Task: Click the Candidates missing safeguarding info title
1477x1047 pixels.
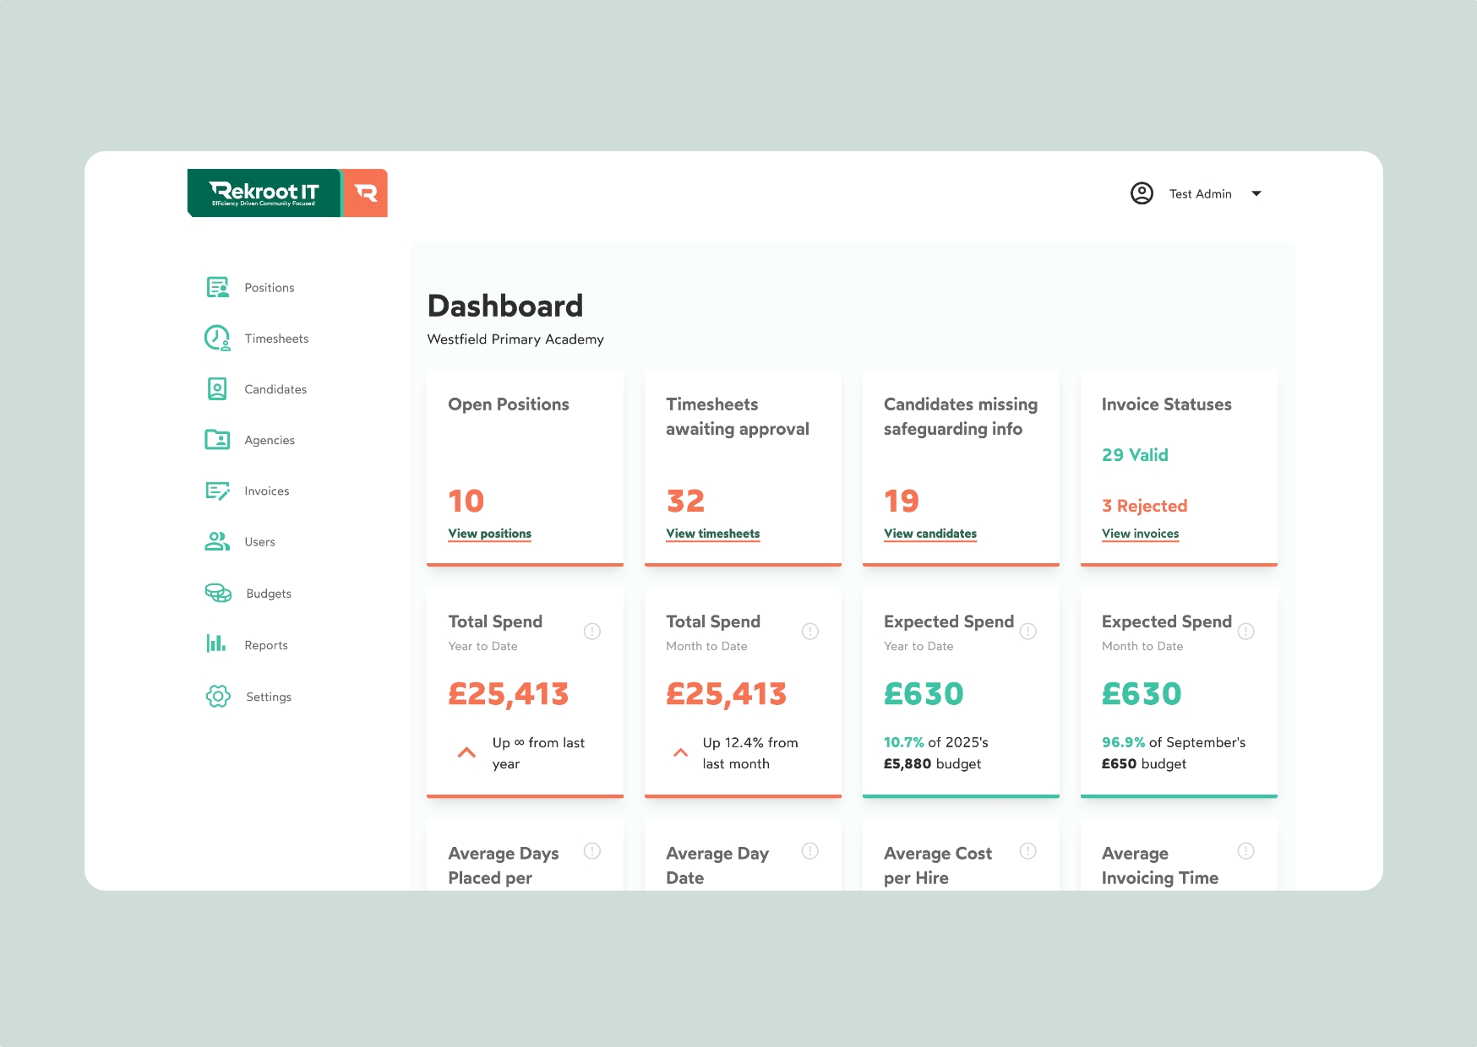Action: coord(961,416)
